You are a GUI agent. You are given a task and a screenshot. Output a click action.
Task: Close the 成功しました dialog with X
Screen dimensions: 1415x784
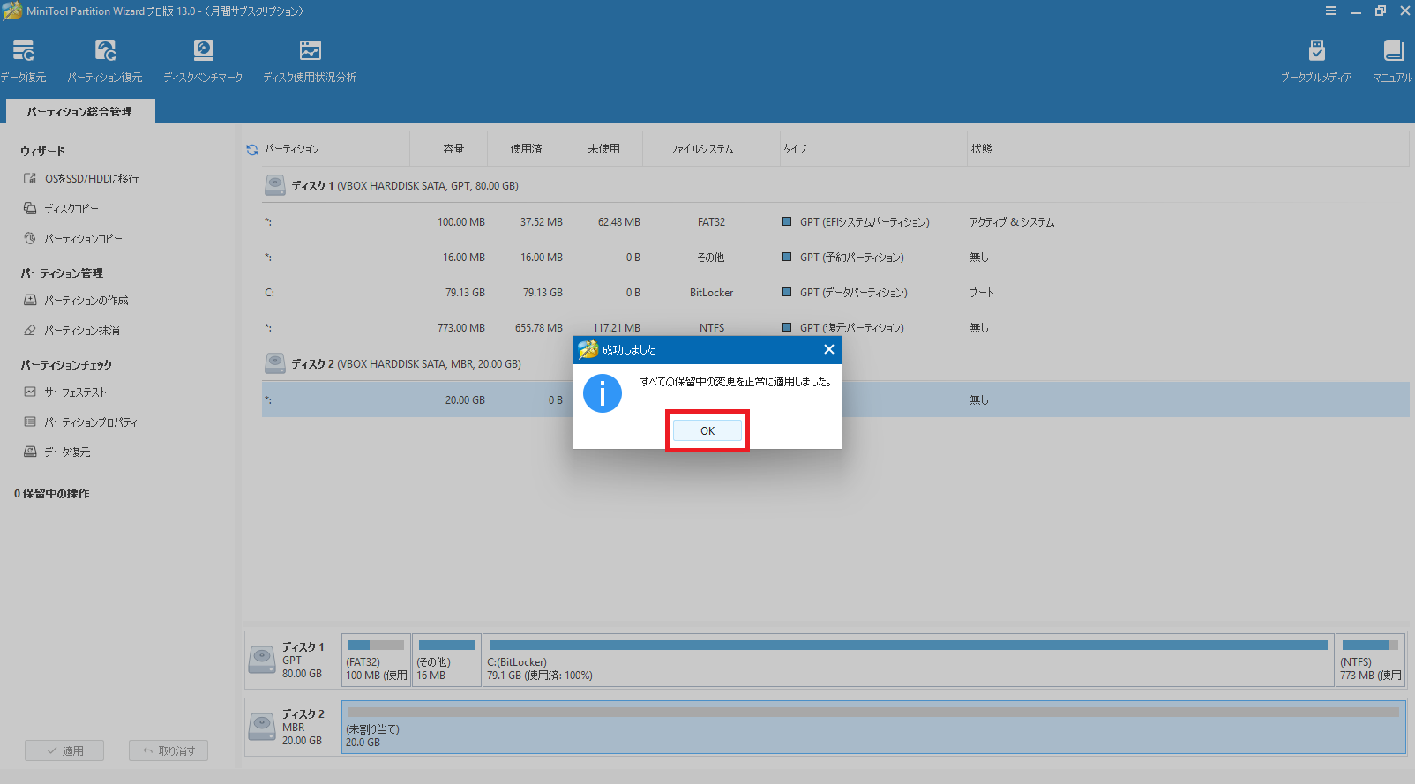coord(828,349)
